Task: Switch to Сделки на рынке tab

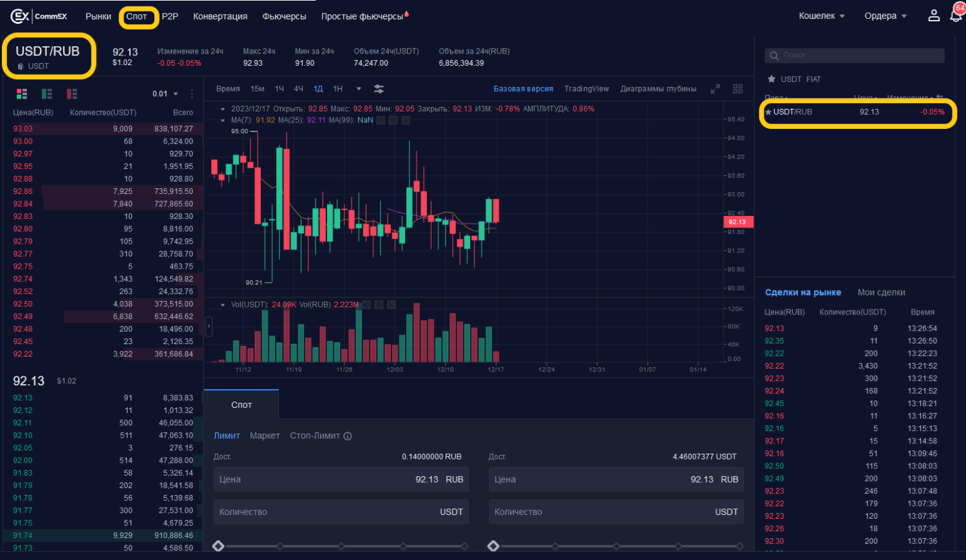Action: [803, 293]
